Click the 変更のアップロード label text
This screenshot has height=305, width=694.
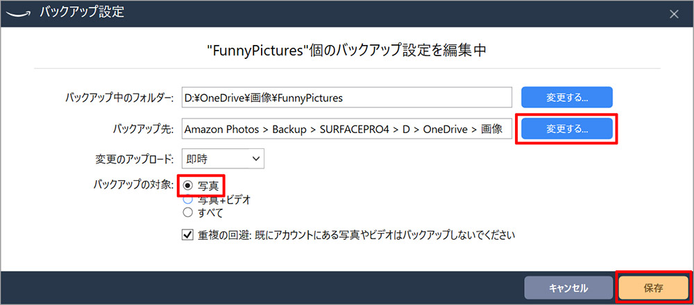136,159
